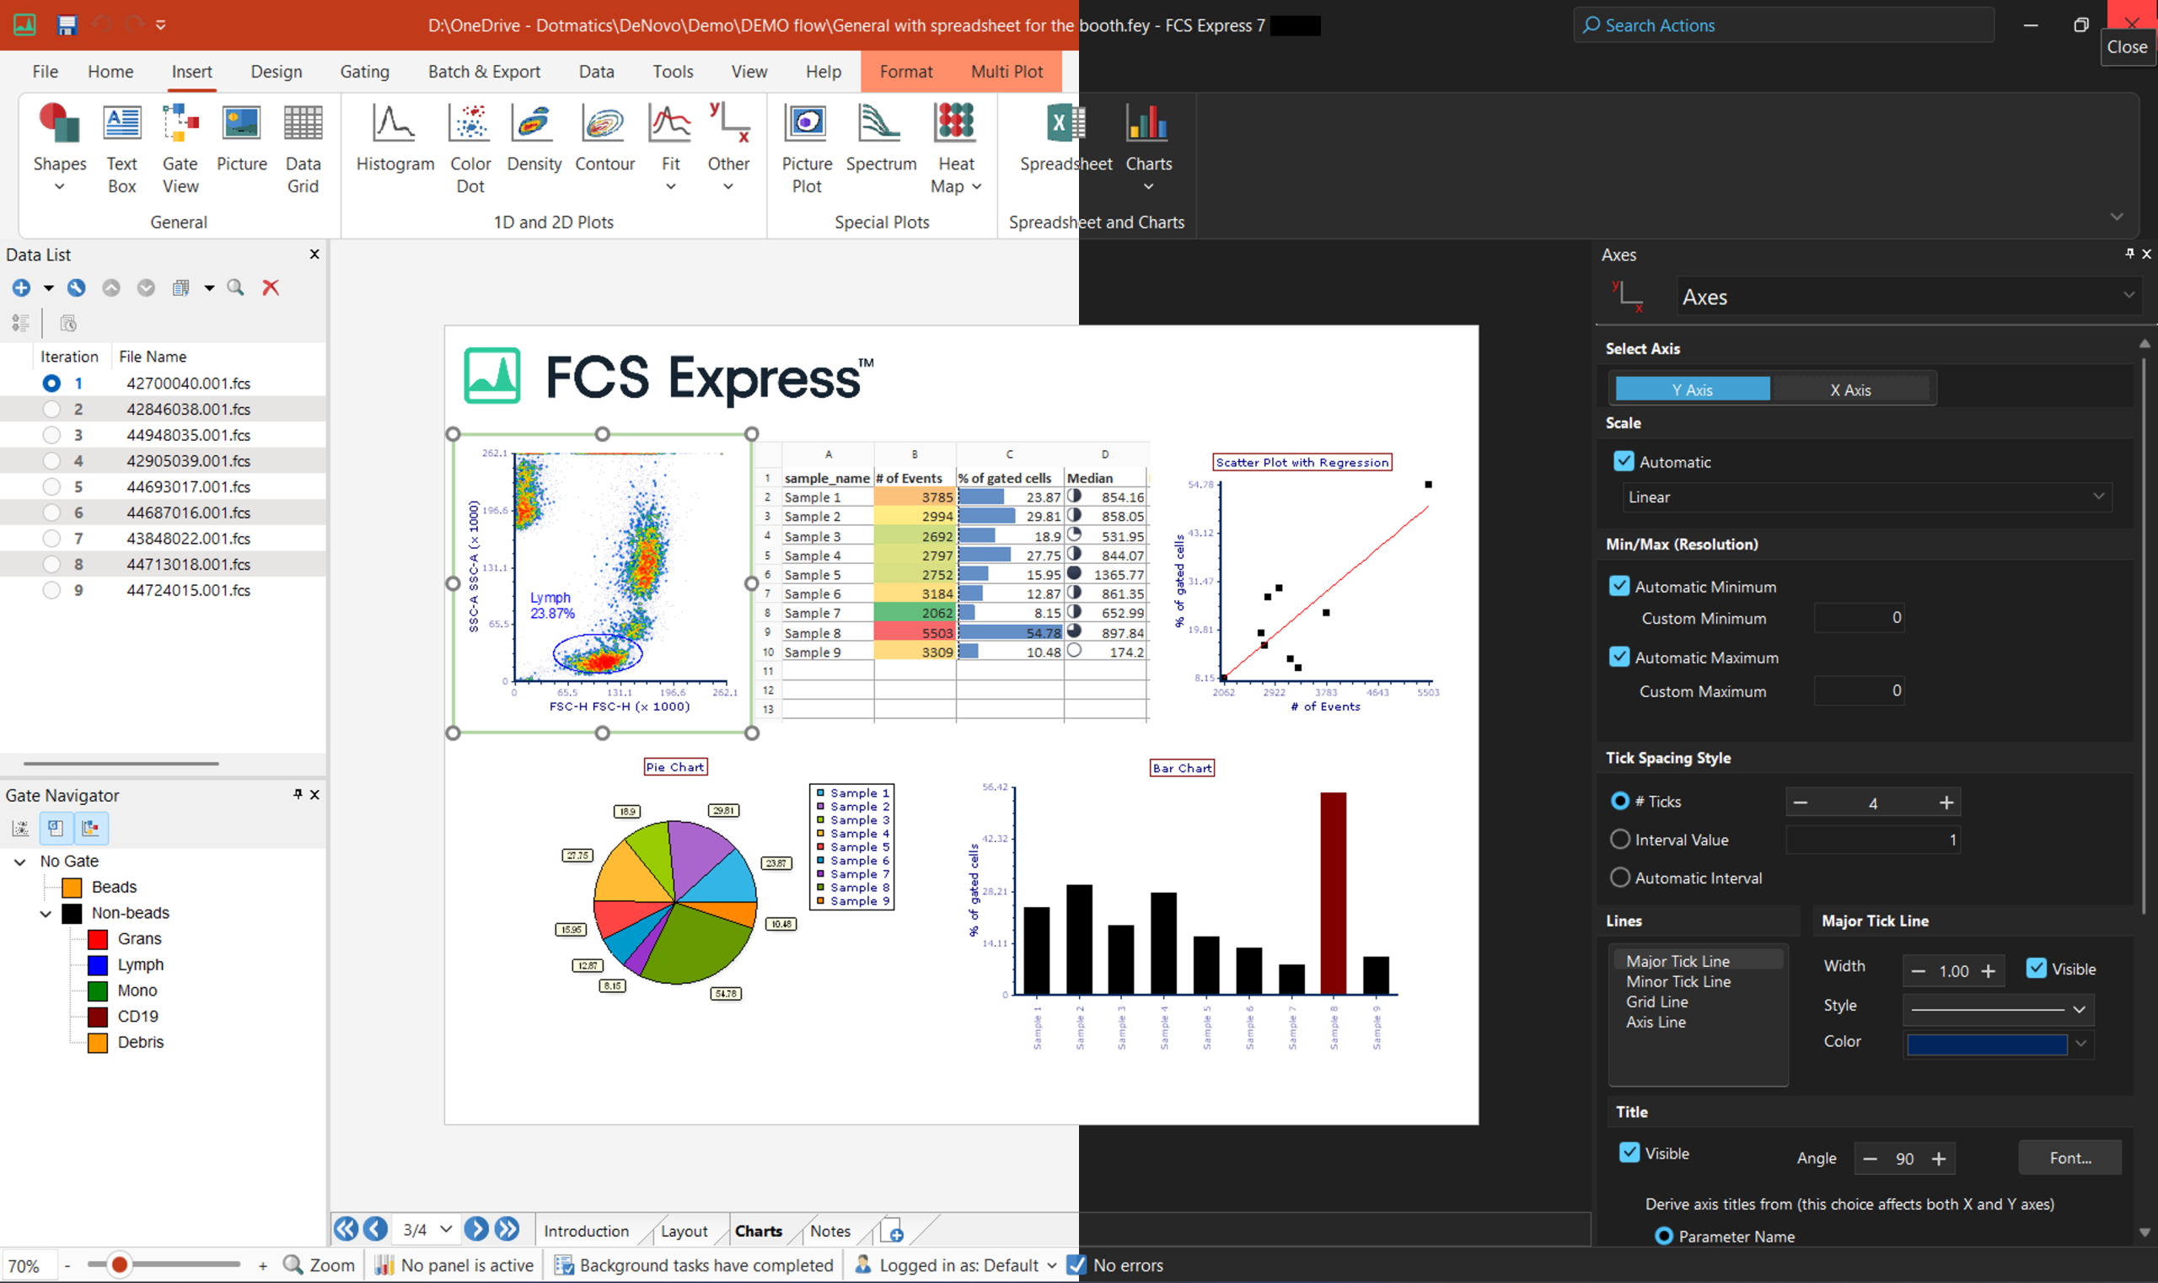Image resolution: width=2158 pixels, height=1283 pixels.
Task: Insert a Histogram plot
Action: 395,138
